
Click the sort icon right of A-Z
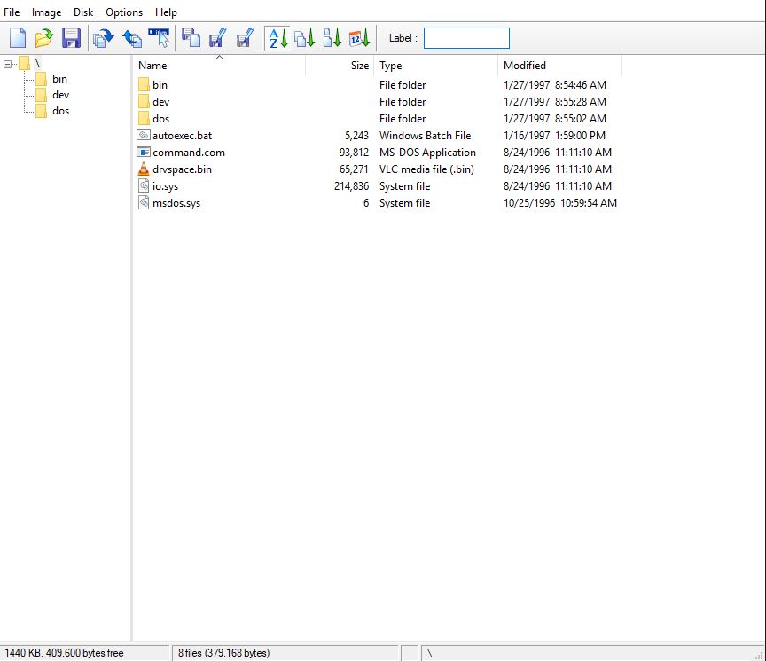pos(305,38)
